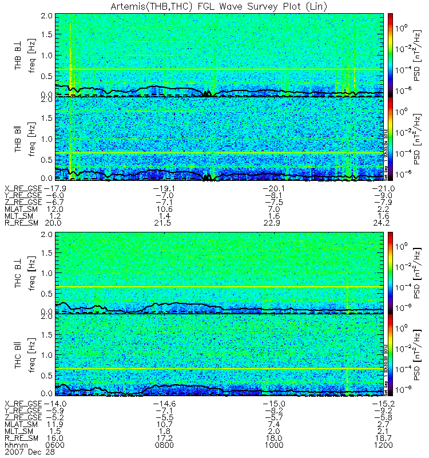Click the THC Y_RE_GSE value '-8.2'
The height and width of the screenshot is (458, 429).
click(274, 410)
